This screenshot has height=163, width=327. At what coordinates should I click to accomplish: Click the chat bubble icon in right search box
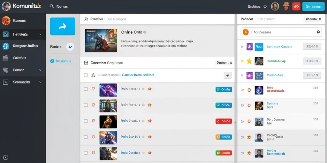point(318,32)
